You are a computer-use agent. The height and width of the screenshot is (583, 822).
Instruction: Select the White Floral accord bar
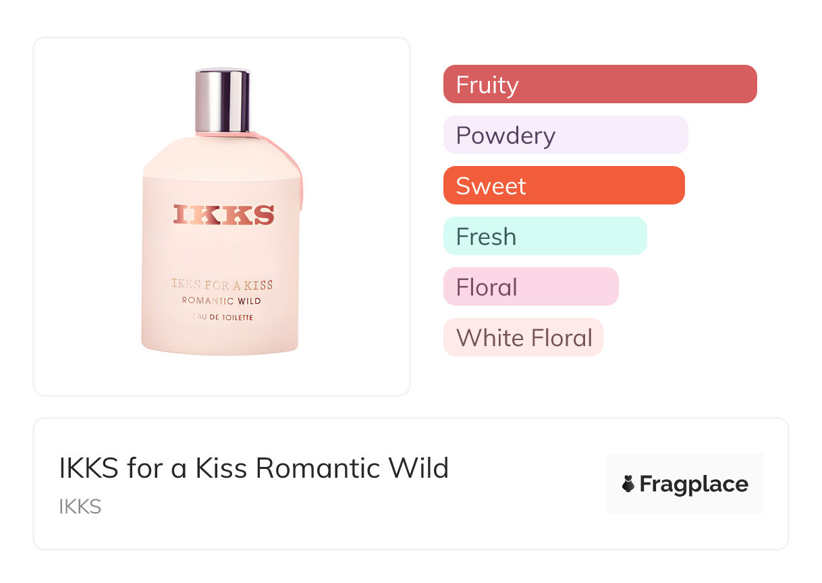pos(523,337)
